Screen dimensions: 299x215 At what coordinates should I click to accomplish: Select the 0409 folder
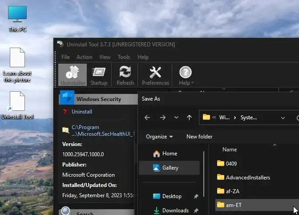click(227, 163)
